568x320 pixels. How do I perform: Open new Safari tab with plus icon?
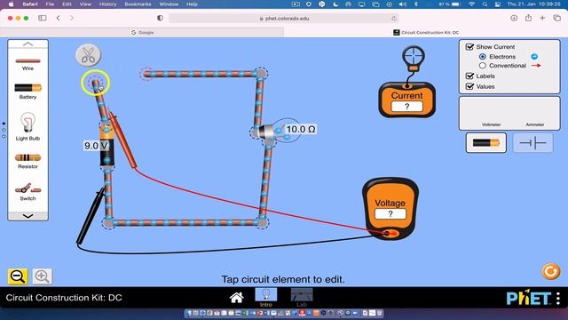(x=542, y=18)
